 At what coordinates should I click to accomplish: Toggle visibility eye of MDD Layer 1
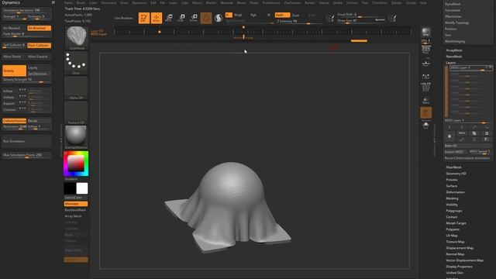(491, 67)
